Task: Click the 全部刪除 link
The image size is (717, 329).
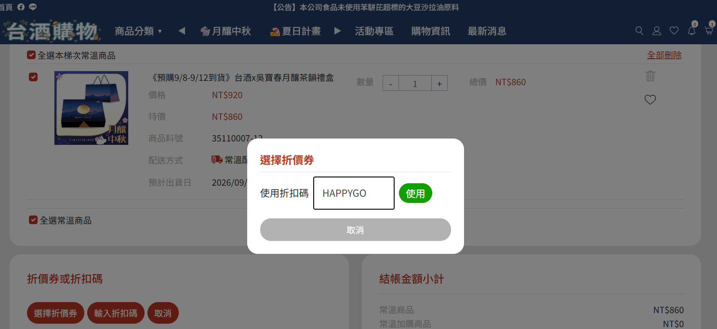Action: click(x=664, y=55)
